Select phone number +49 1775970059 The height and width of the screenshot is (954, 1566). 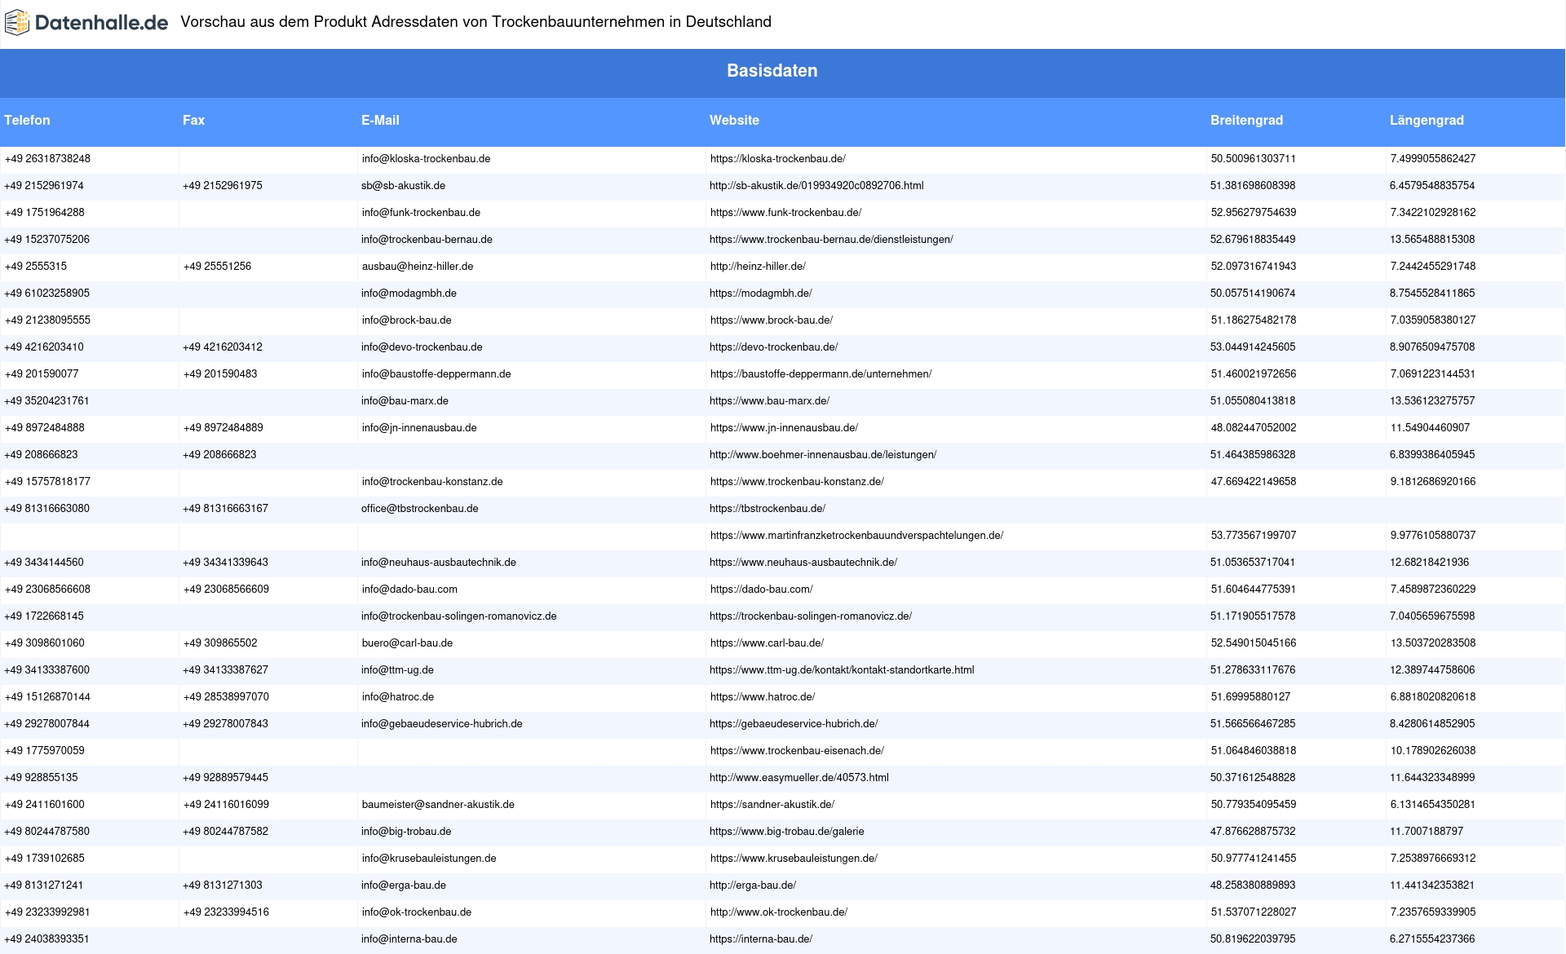click(x=45, y=751)
